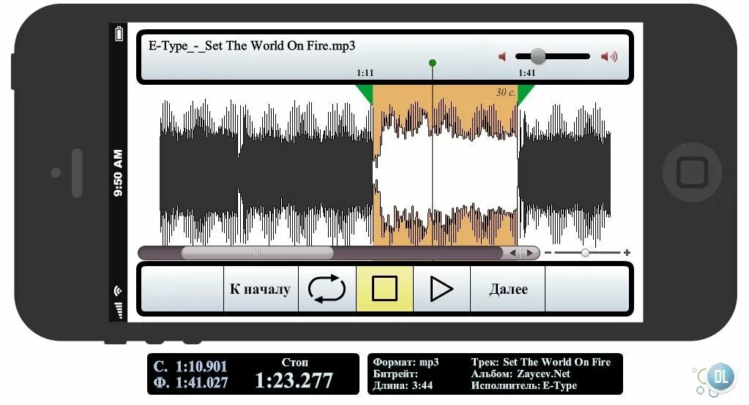Click the '1:11' time label
Image resolution: width=749 pixels, height=405 pixels.
click(x=365, y=73)
